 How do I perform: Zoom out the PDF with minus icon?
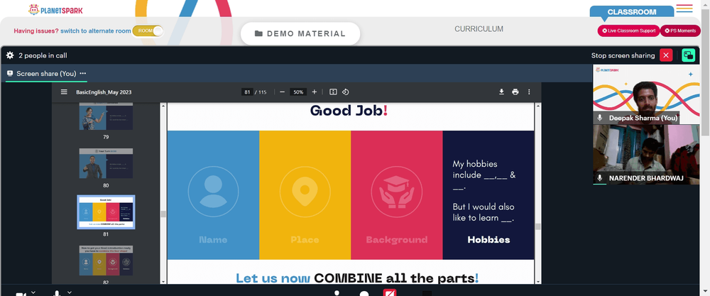(x=282, y=92)
